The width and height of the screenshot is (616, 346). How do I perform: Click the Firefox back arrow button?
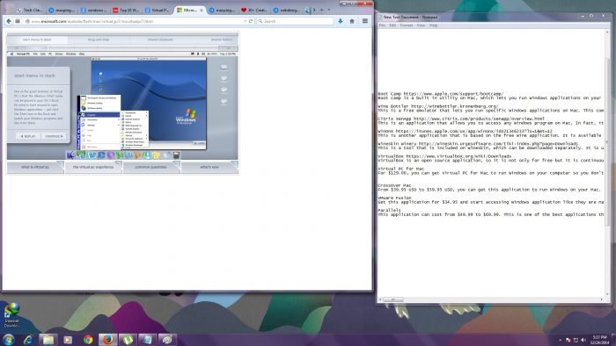click(9, 21)
